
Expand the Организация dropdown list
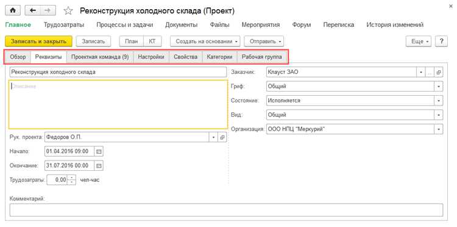(439, 129)
